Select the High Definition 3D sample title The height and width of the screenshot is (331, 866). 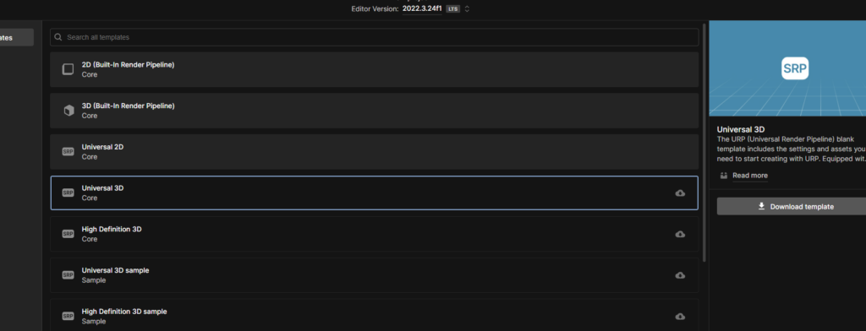click(124, 311)
